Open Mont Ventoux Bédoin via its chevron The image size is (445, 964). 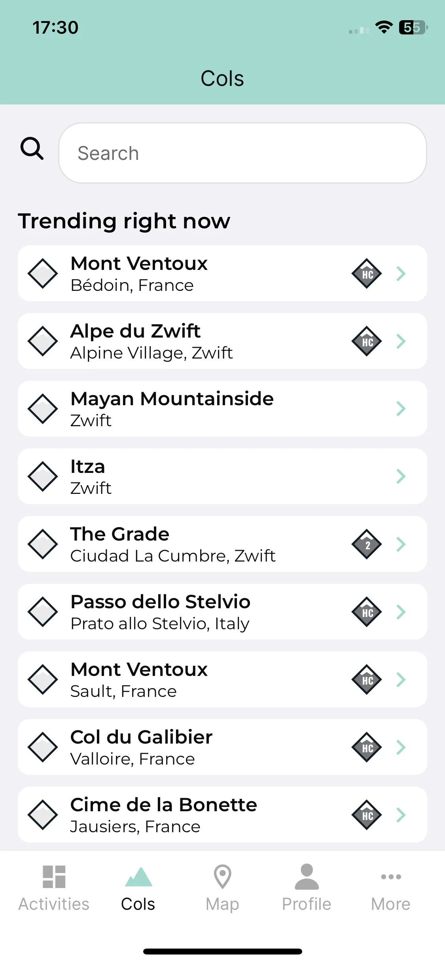coord(401,273)
